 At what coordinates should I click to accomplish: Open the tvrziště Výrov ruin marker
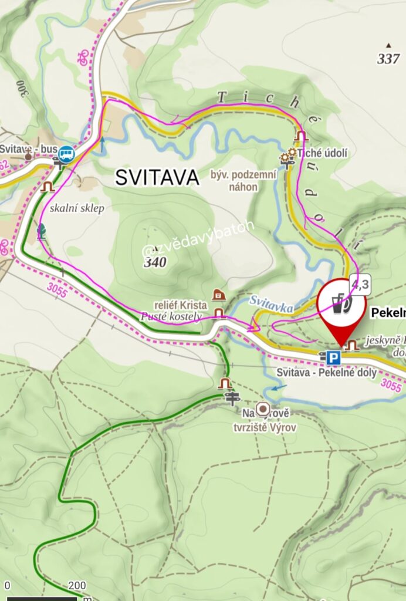pyautogui.click(x=262, y=409)
